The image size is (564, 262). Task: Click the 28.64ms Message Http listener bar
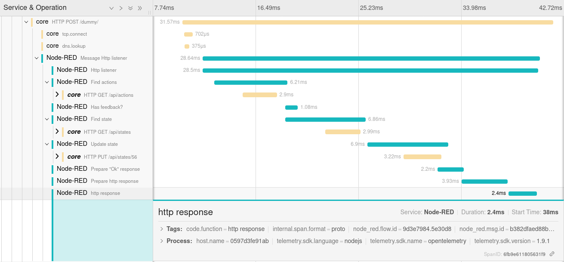371,59
